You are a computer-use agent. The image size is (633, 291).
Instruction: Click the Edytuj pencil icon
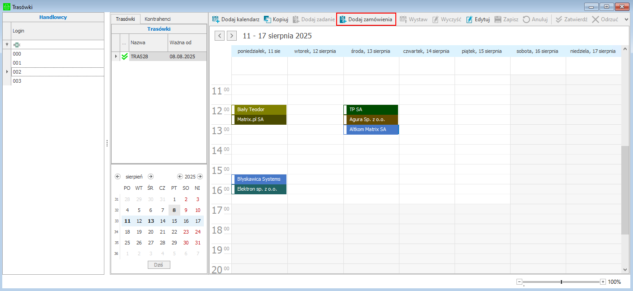coord(469,19)
